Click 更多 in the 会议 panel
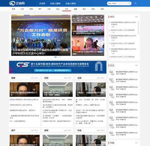This screenshot has height=146, width=150. pyautogui.click(x=136, y=65)
